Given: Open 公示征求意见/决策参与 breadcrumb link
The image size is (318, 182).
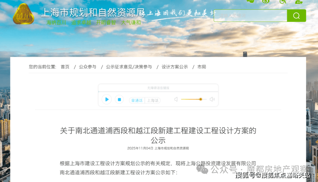Looking at the screenshot, I should [129, 67].
